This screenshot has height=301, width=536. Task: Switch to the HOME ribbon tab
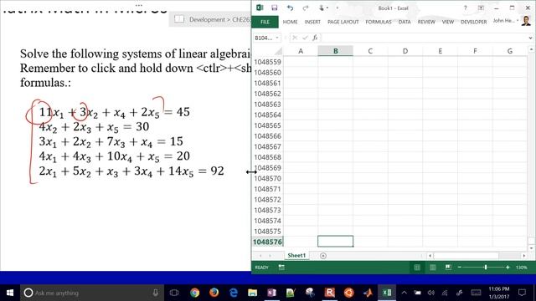point(291,22)
